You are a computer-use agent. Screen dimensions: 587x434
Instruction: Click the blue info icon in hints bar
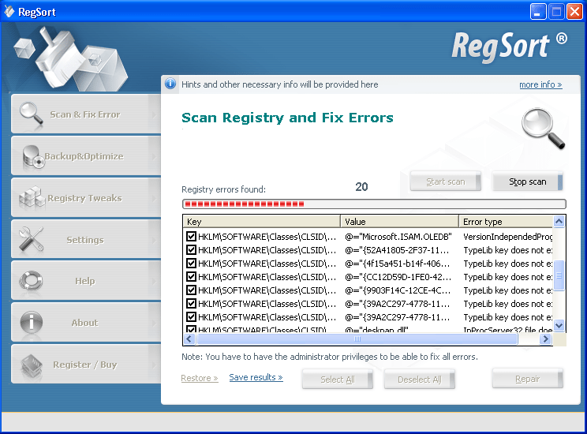170,84
